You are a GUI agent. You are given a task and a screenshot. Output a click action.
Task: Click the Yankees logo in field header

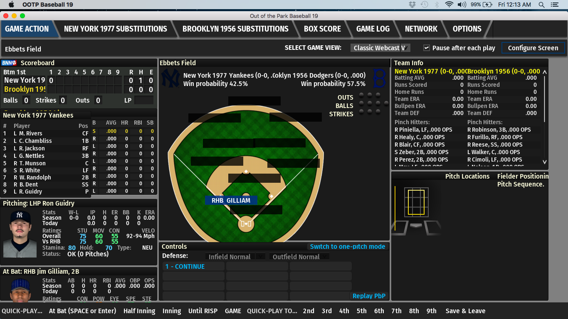click(170, 78)
